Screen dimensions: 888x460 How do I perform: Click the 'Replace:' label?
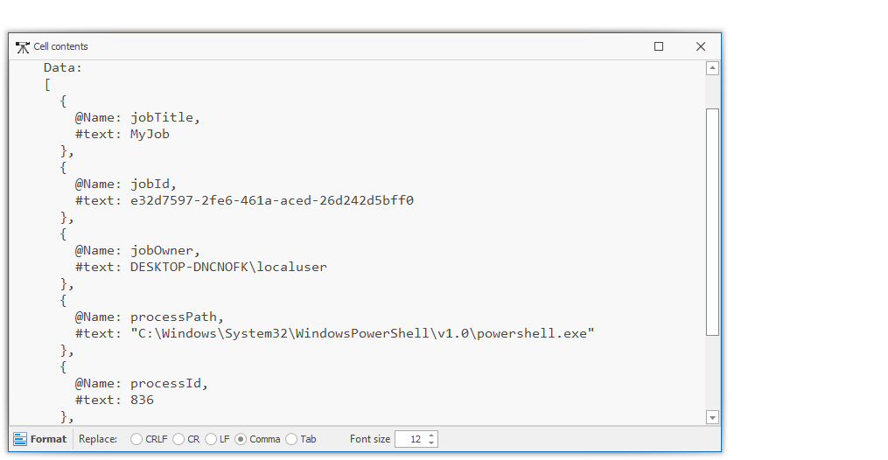click(98, 439)
